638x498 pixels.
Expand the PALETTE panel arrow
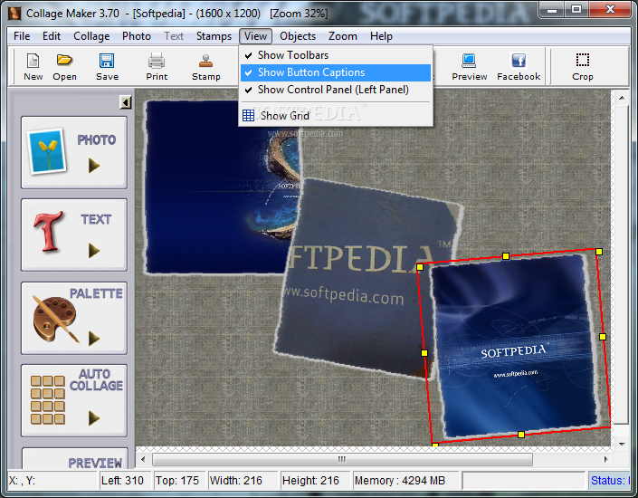(x=94, y=338)
